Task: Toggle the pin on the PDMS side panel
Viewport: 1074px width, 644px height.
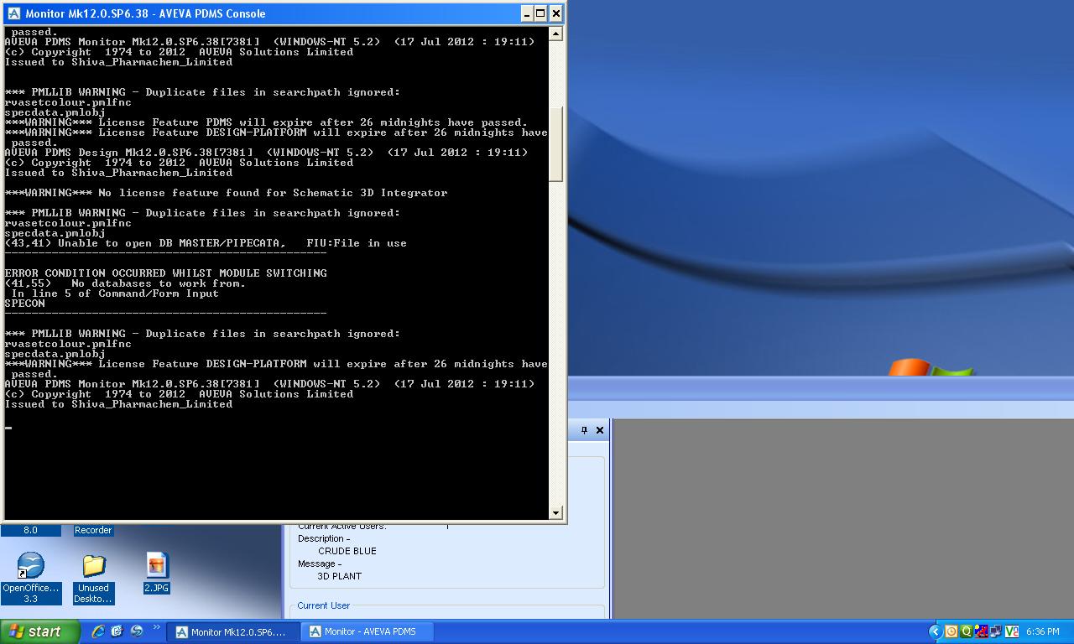Action: (584, 430)
